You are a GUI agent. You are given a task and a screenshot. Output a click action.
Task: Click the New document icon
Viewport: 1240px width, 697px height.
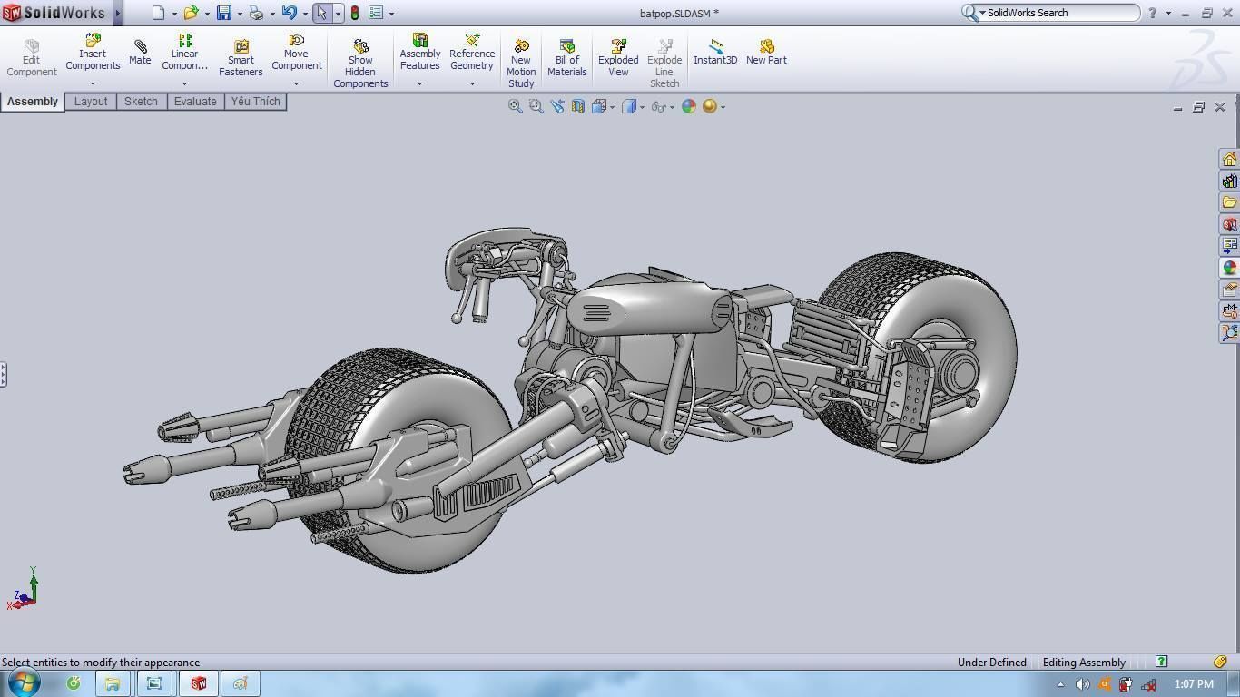click(x=158, y=13)
